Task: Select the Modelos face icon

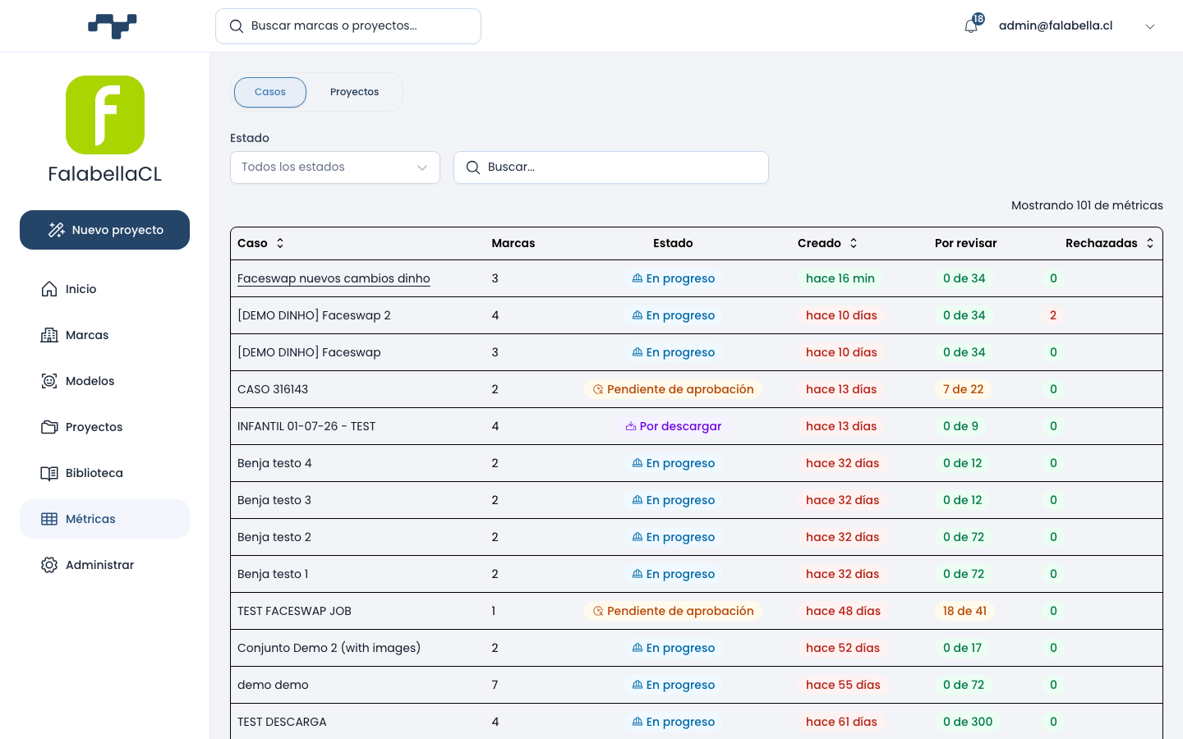Action: (x=49, y=381)
